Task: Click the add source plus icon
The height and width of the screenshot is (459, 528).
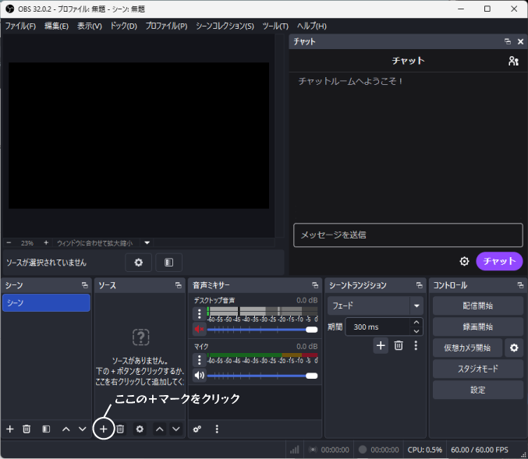Action: click(x=104, y=429)
